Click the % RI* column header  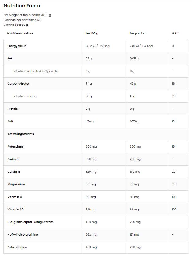click(175, 33)
